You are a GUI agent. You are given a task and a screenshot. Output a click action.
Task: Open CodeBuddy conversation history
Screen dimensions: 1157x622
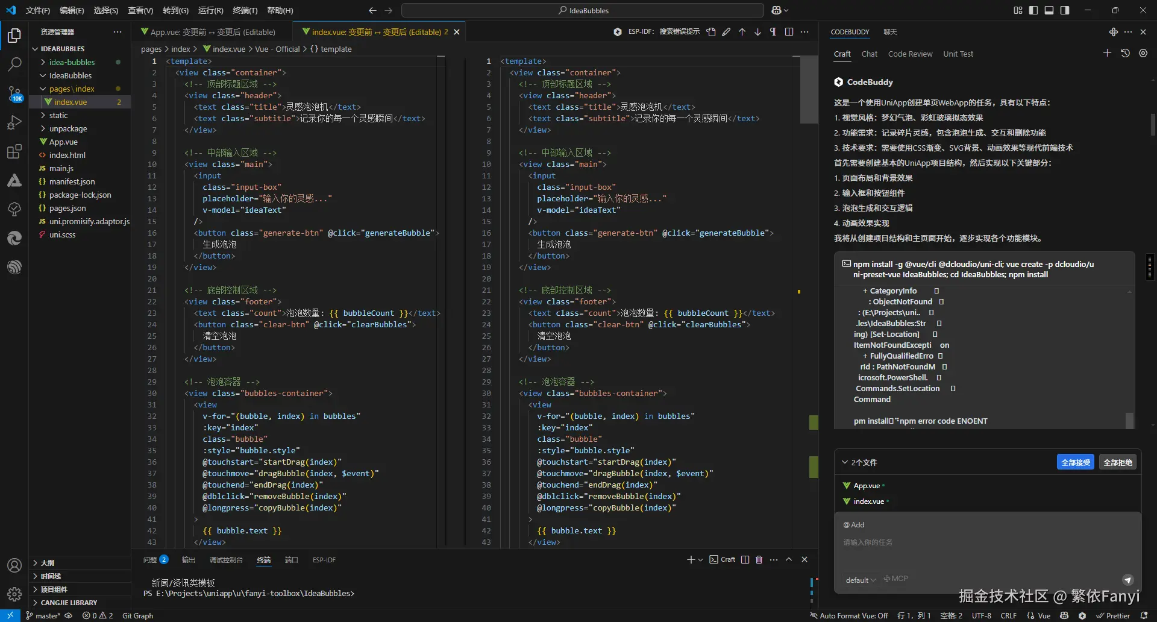[x=1125, y=54]
